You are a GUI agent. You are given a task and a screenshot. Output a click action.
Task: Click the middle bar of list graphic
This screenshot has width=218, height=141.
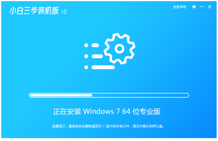97,56
